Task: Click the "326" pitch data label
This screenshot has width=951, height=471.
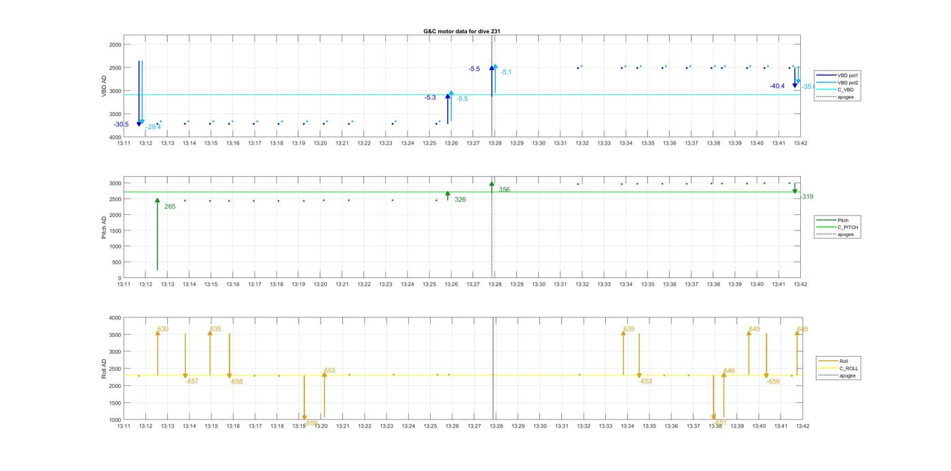Action: click(460, 200)
